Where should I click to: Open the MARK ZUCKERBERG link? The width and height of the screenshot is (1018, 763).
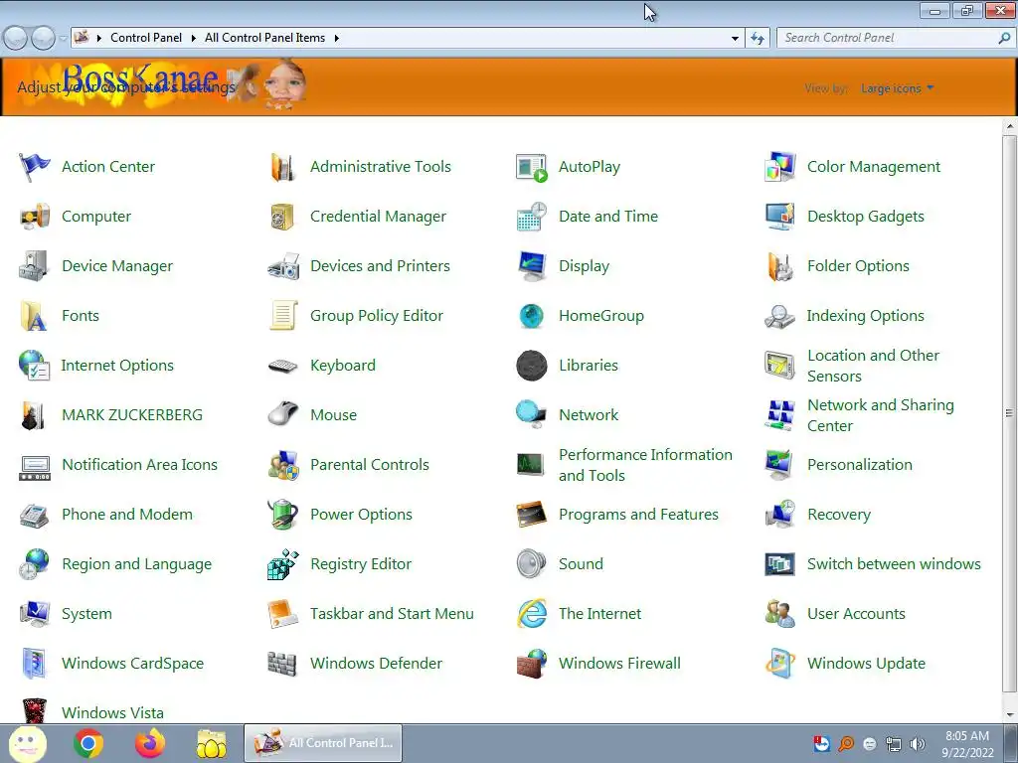point(132,415)
